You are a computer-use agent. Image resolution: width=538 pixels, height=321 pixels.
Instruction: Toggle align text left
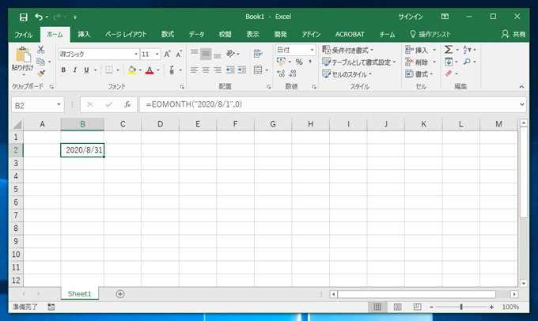click(194, 70)
